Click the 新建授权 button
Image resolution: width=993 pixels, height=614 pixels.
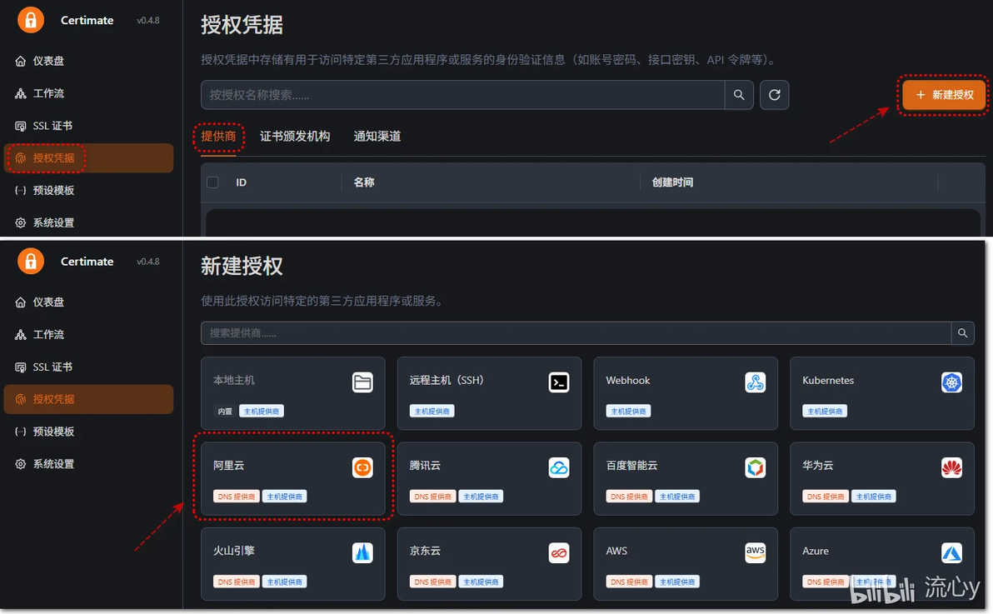click(x=944, y=95)
